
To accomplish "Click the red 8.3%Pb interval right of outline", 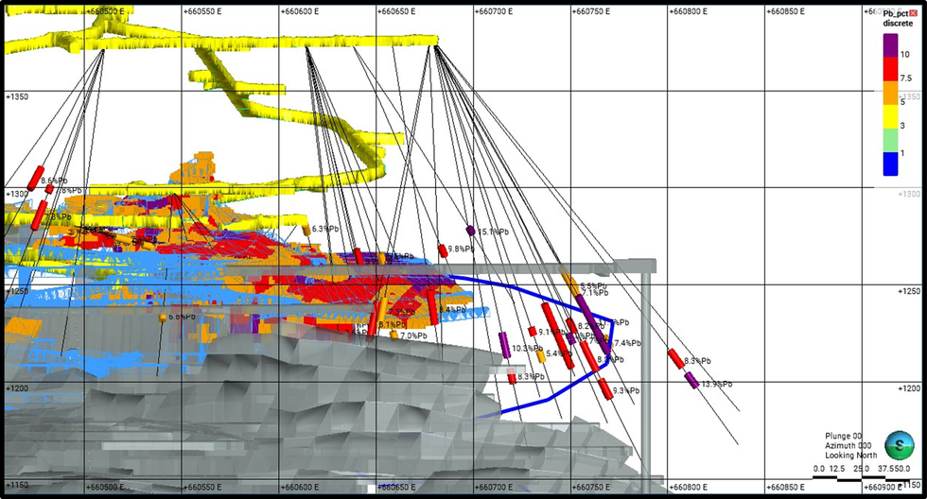I will (674, 358).
